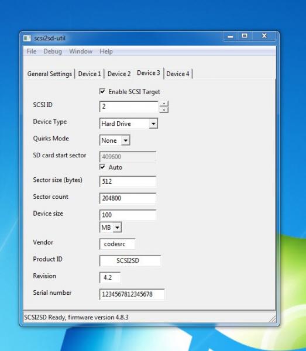
Task: Open the Quirks Mode dropdown
Action: 115,140
